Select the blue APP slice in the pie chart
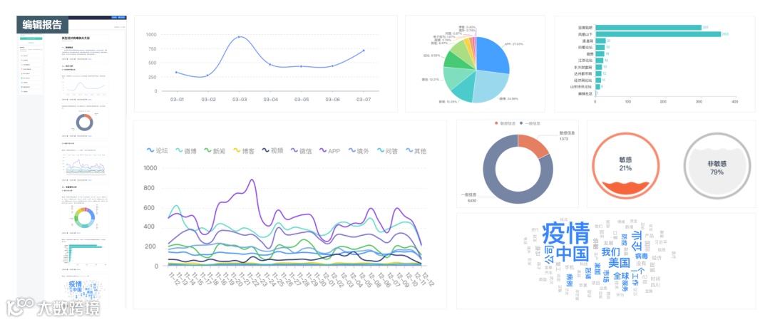 pos(492,54)
